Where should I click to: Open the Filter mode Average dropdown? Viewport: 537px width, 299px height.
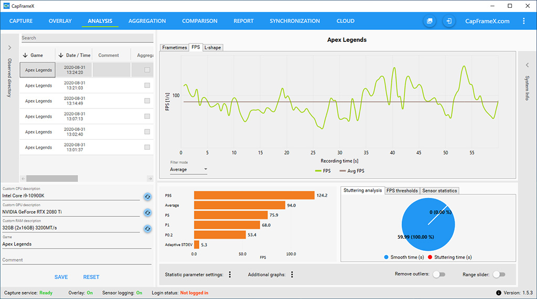(188, 170)
